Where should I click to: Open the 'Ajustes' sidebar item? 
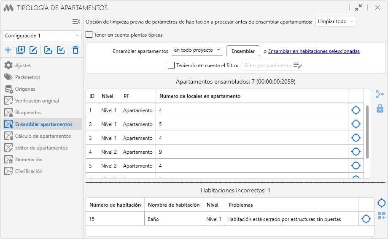click(x=23, y=66)
